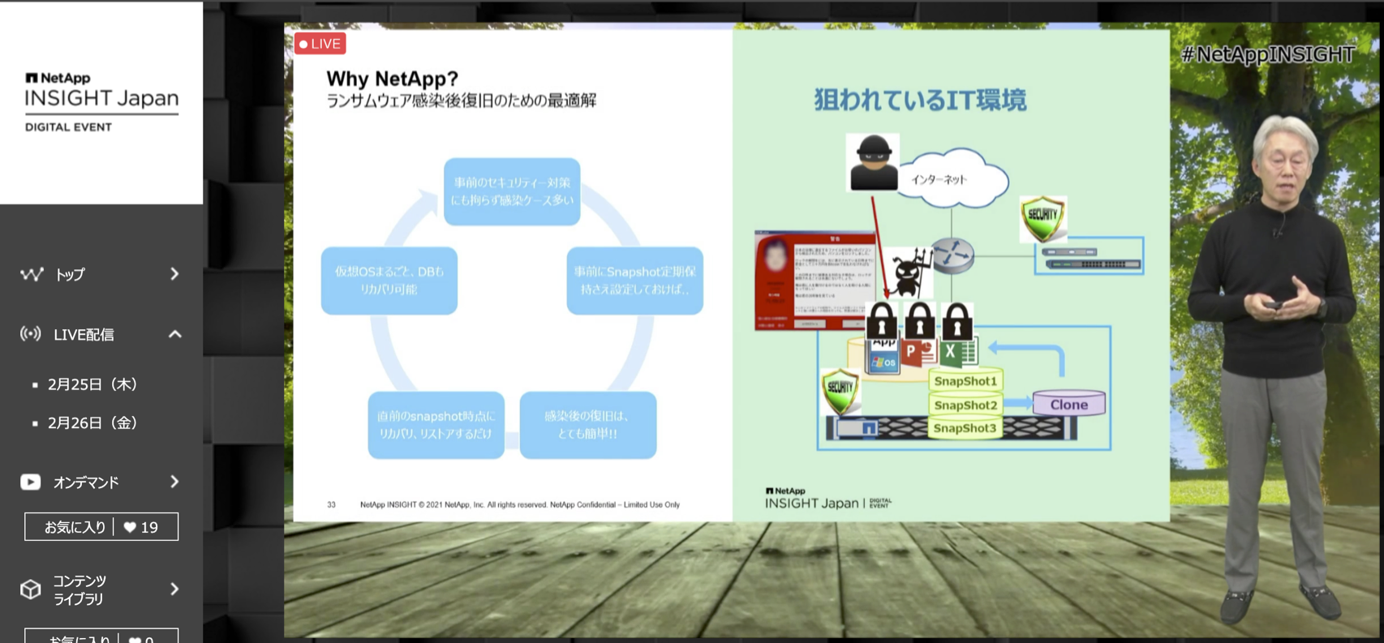1384x643 pixels.
Task: Click the トップ trend-line icon
Action: [32, 275]
